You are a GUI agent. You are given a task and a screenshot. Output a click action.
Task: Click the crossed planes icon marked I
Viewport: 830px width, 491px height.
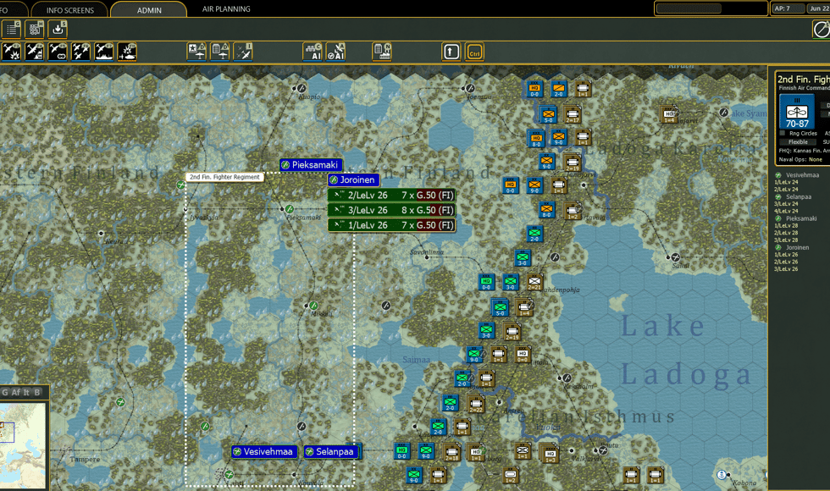pos(243,52)
